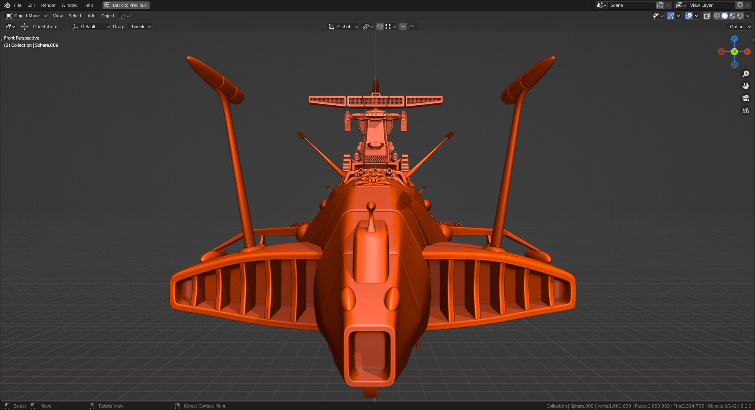The width and height of the screenshot is (755, 410).
Task: Open the View Layer browse icon
Action: 681,5
